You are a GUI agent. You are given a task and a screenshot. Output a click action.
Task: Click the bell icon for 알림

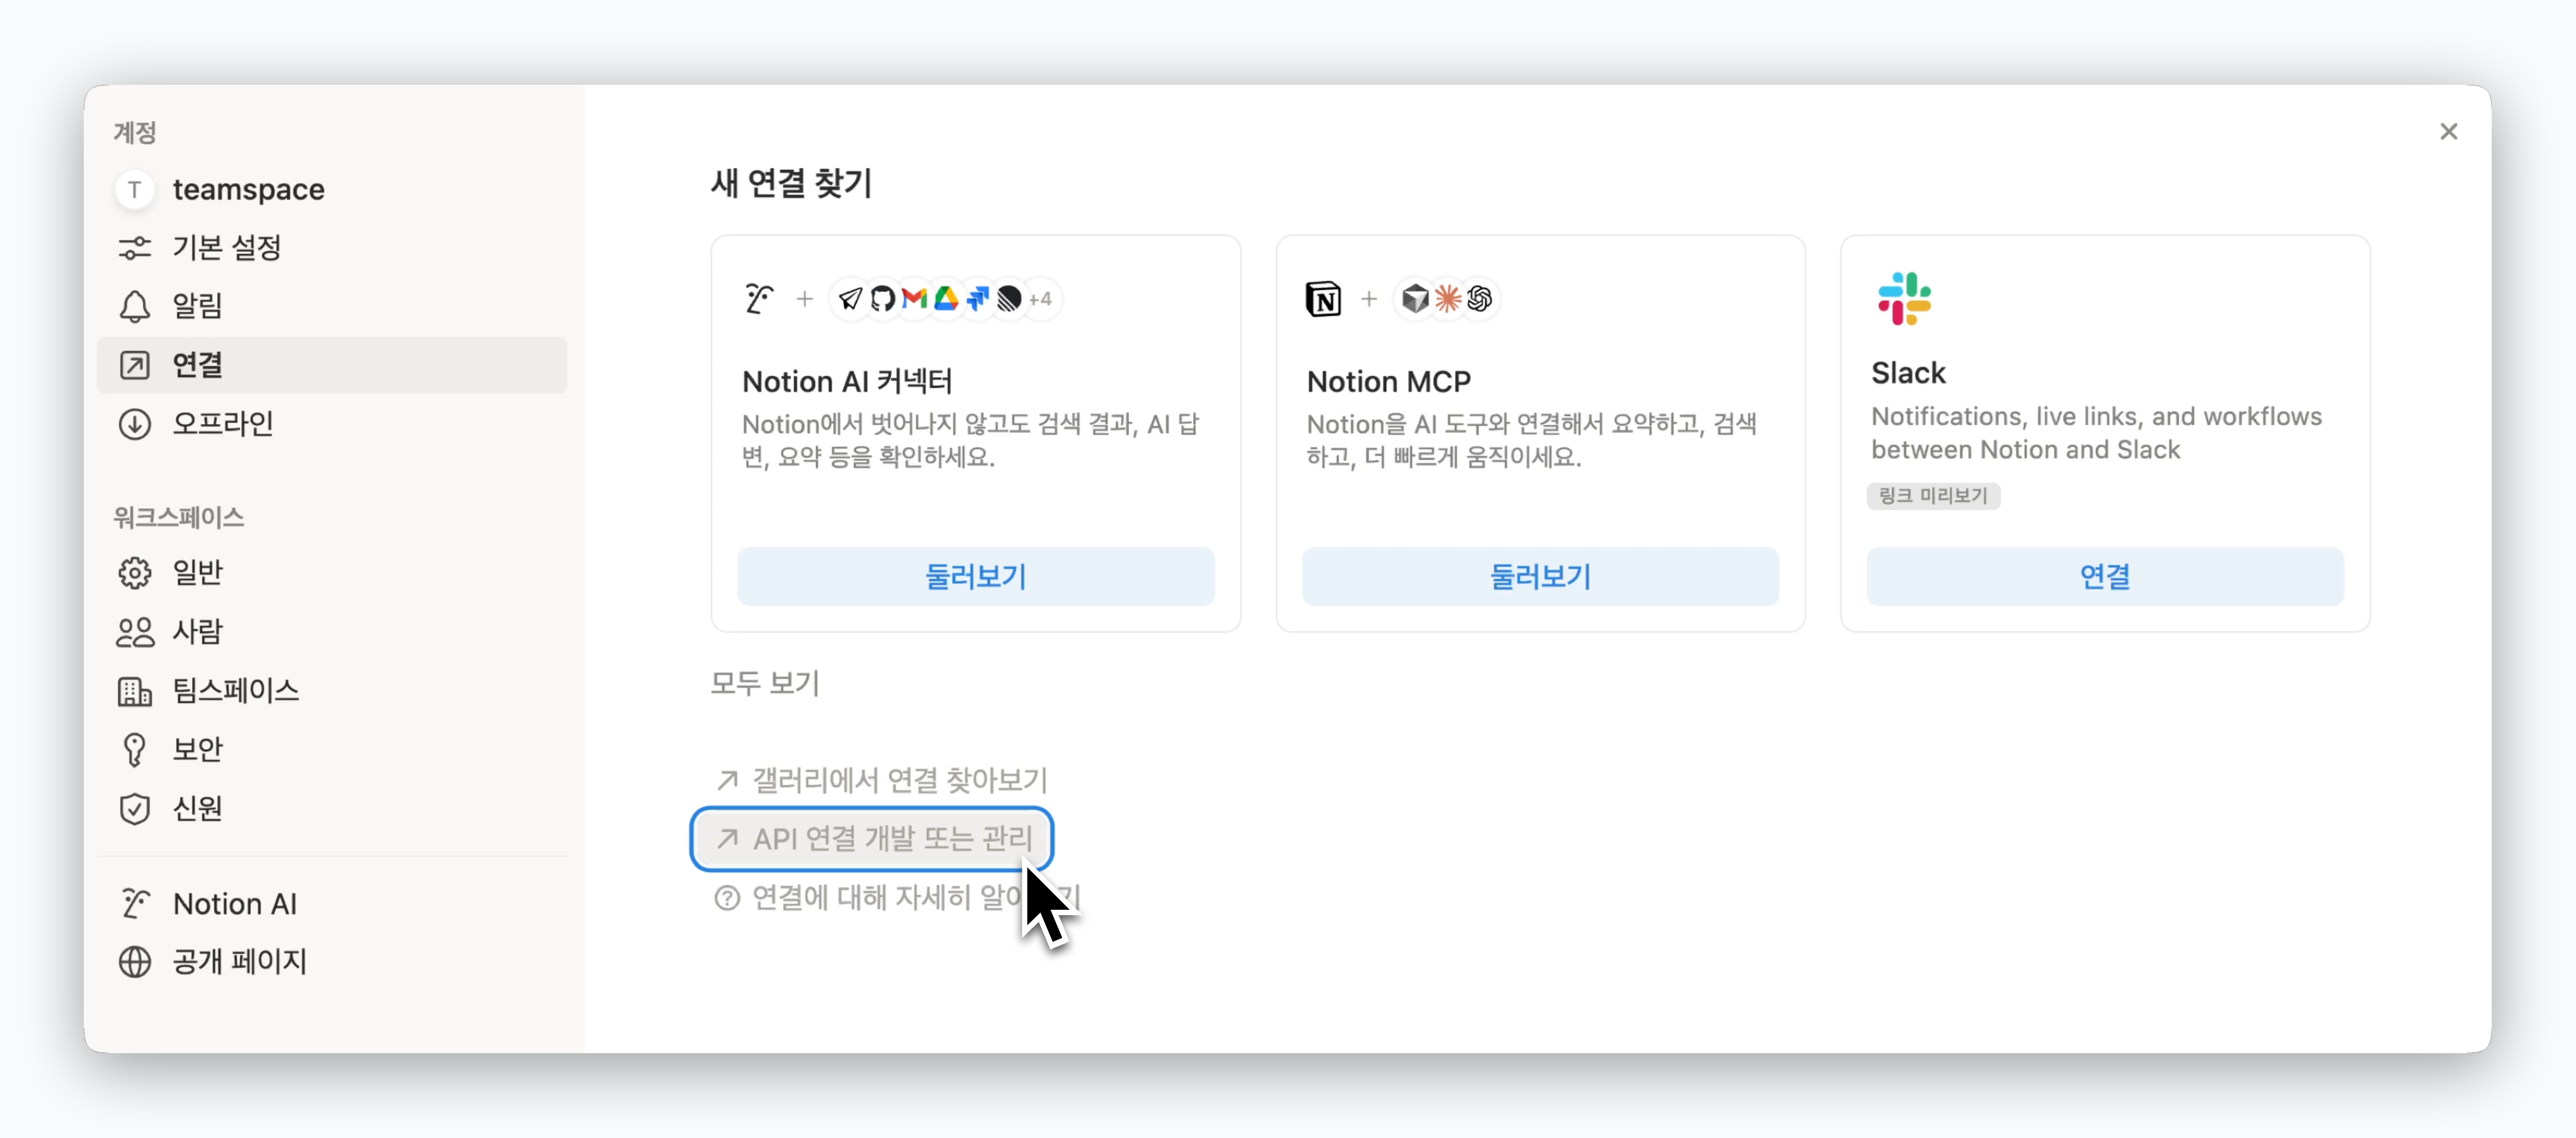pyautogui.click(x=135, y=306)
